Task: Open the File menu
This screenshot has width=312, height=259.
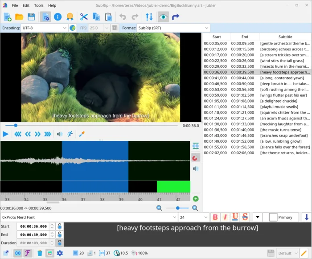Action: [x=15, y=5]
